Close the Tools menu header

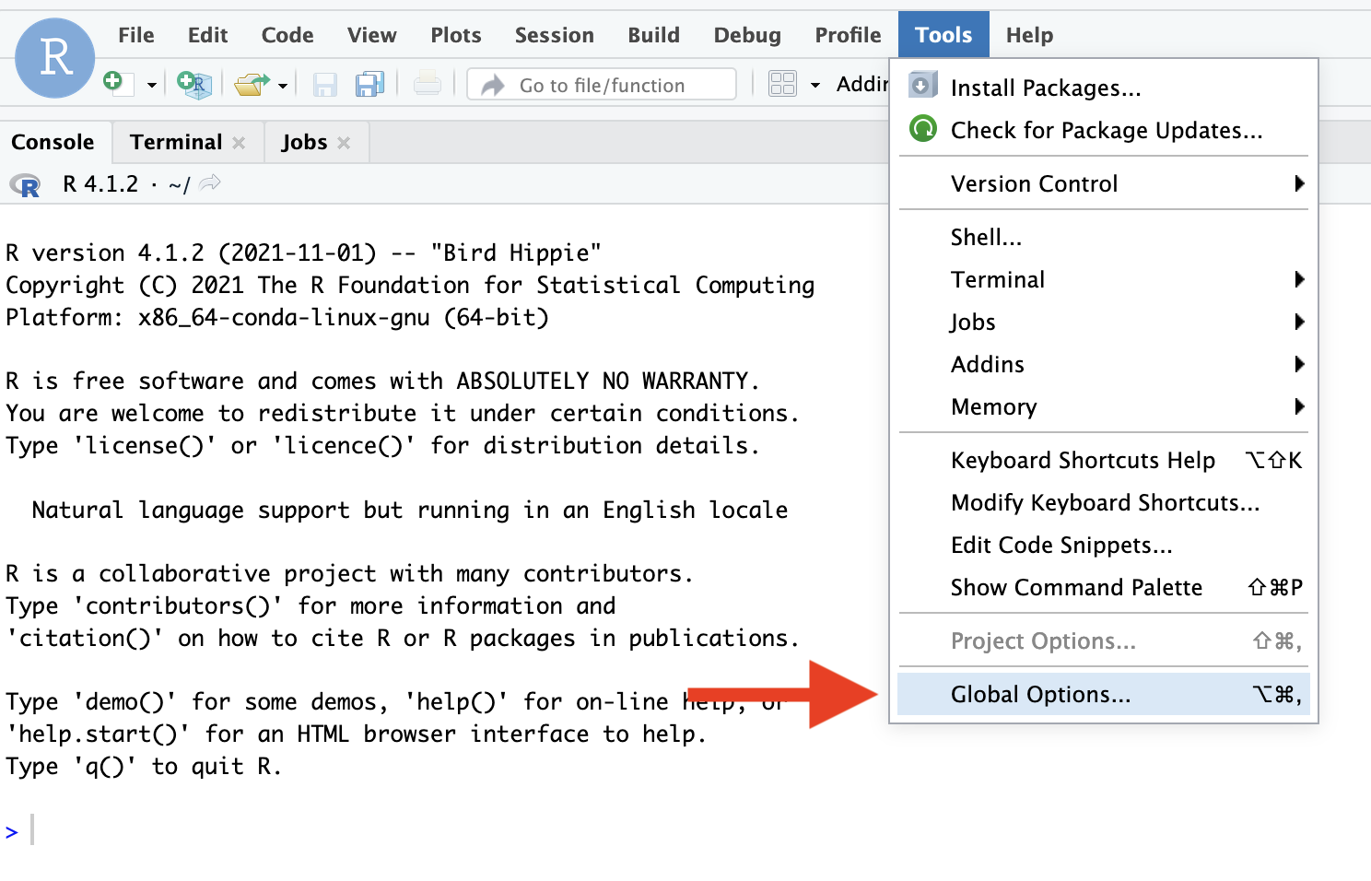943,35
